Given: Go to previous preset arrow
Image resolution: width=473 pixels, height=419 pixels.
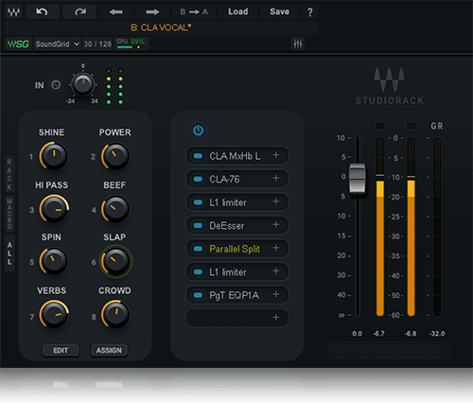Looking at the screenshot, I should 116,12.
